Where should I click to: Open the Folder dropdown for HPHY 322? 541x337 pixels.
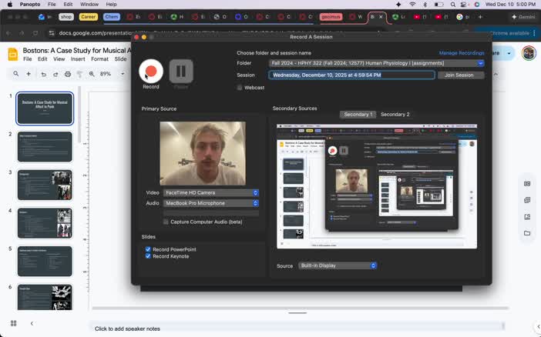point(376,63)
